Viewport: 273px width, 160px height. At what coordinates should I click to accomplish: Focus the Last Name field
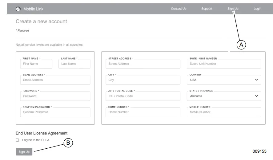(74, 64)
